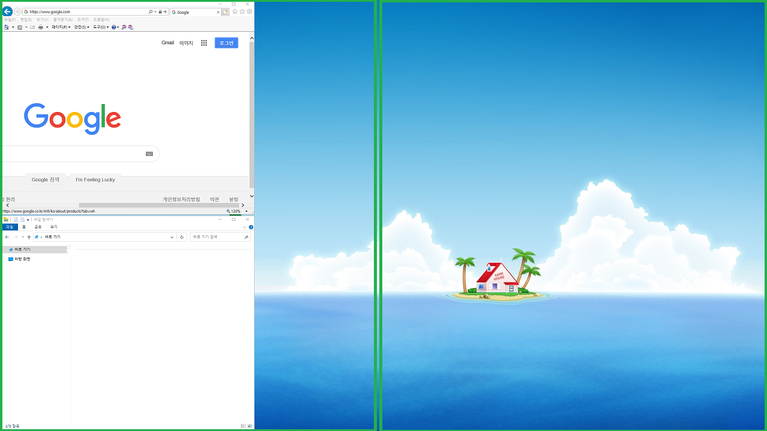Open the address bar autocomplete dropdown in IE

click(155, 12)
